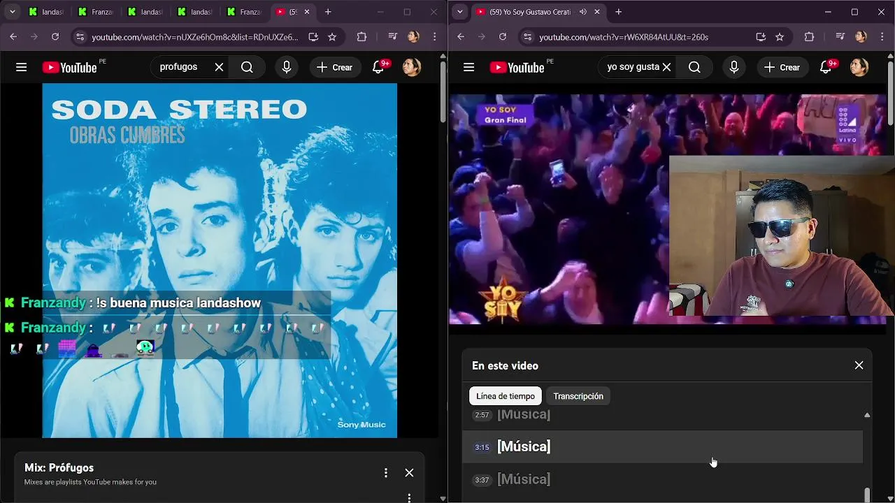Image resolution: width=895 pixels, height=503 pixels.
Task: Close the Yo Soy Gustavo Cerati tab
Action: pos(597,12)
